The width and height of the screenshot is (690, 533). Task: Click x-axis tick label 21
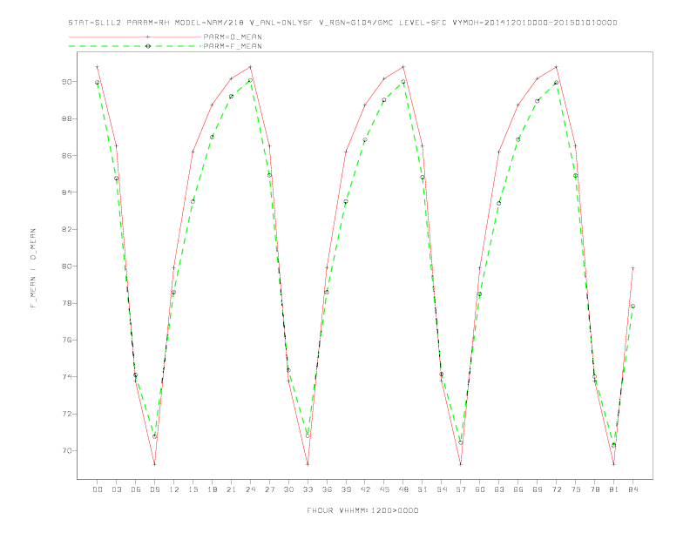(x=231, y=489)
